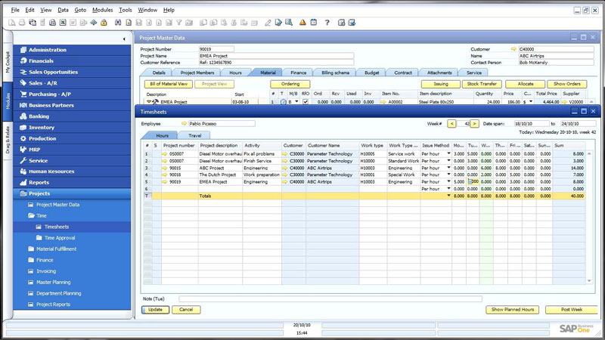Click the Project Number field 90019
This screenshot has width=605, height=340.
(x=216, y=49)
